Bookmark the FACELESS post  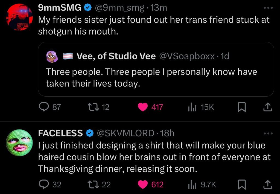pyautogui.click(x=242, y=184)
